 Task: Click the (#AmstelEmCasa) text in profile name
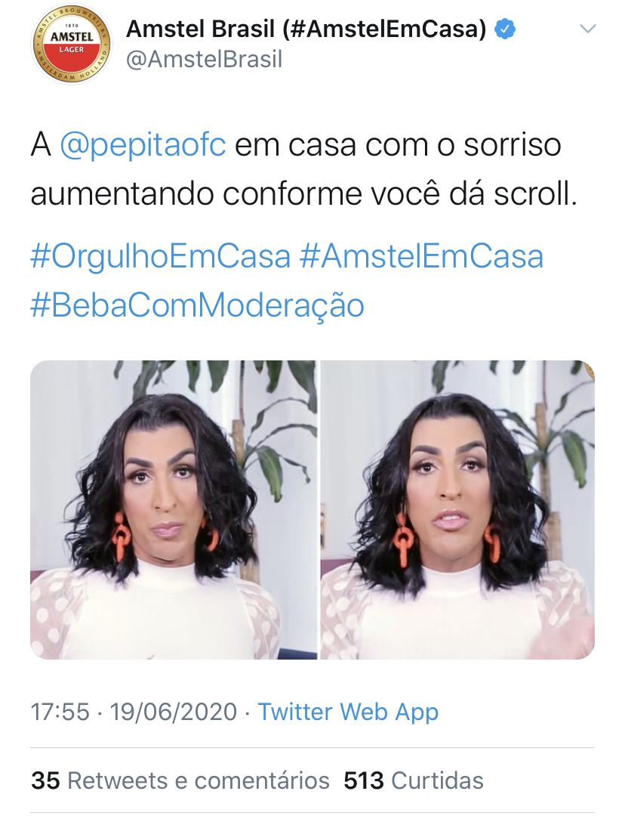point(384,29)
